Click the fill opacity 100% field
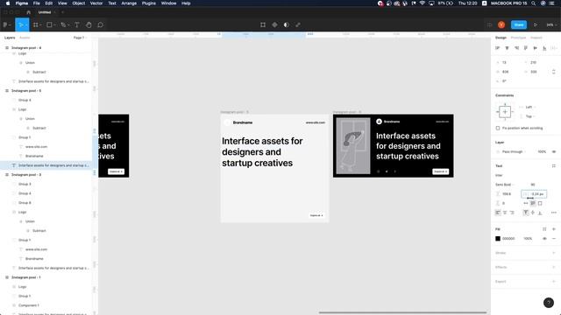Viewport: 561px width, 315px height. 528,239
